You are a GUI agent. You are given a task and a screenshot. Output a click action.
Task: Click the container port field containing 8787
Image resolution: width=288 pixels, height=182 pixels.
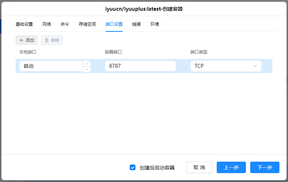[x=140, y=66]
